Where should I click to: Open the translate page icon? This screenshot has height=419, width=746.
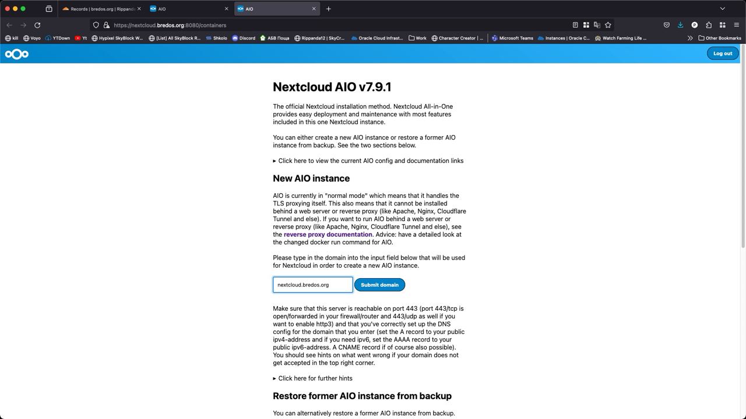click(597, 25)
